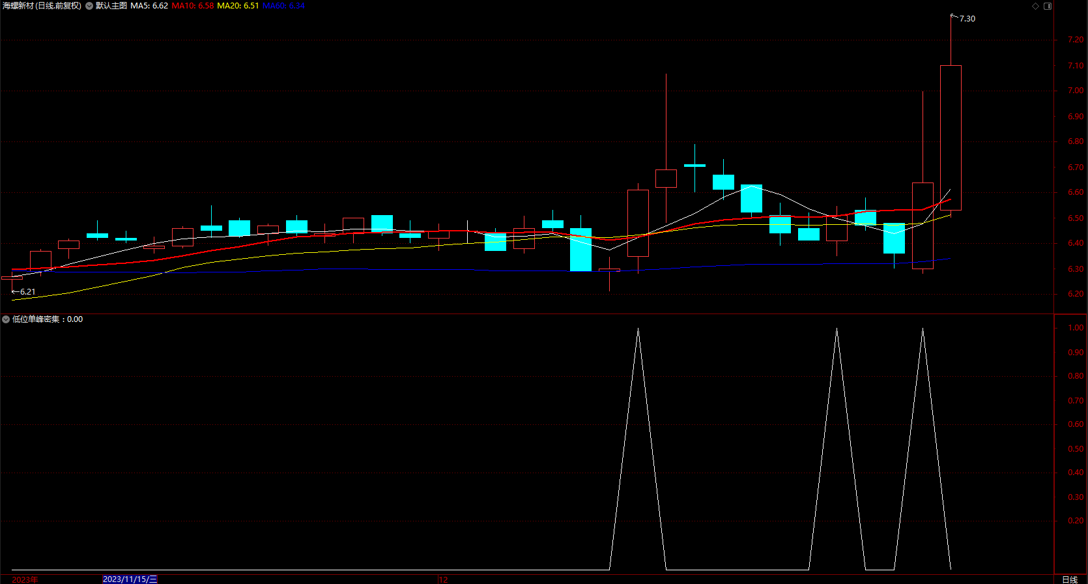
Task: Click the 7.00 price axis label
Action: click(1076, 91)
